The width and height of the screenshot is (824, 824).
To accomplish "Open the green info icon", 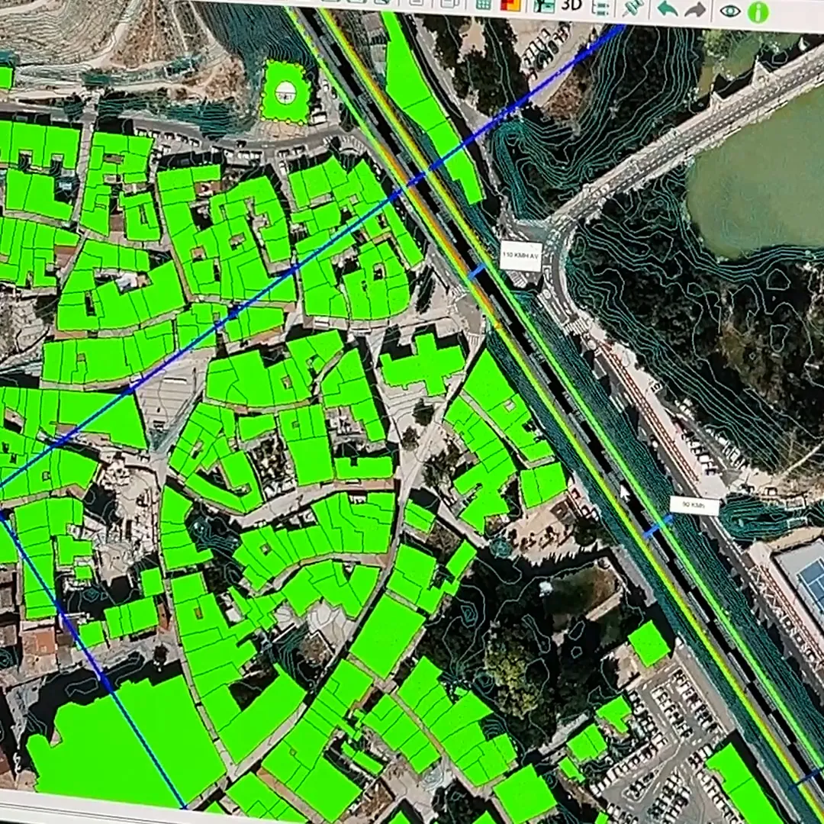I will pos(758,12).
